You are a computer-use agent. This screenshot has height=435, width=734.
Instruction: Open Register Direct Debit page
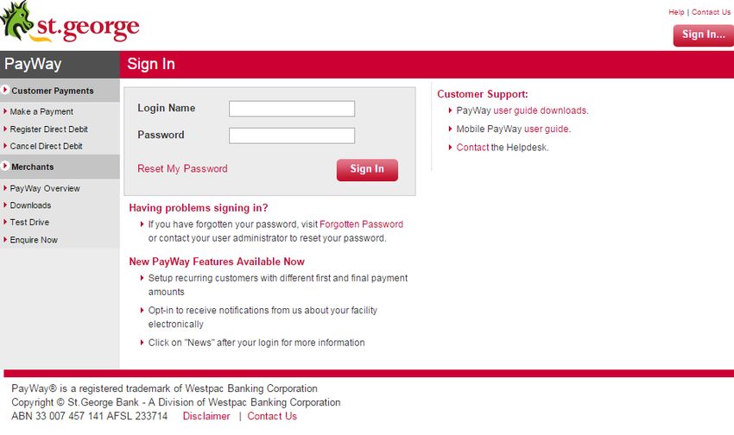(x=48, y=129)
